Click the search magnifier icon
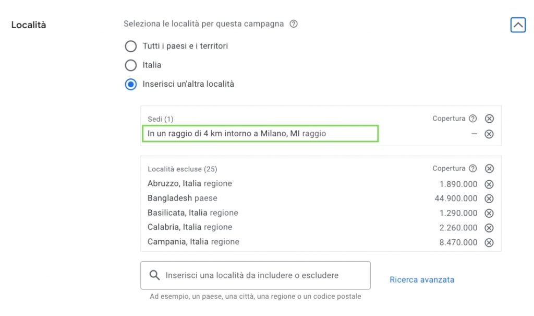Viewport: 534px width, 316px height. click(154, 275)
